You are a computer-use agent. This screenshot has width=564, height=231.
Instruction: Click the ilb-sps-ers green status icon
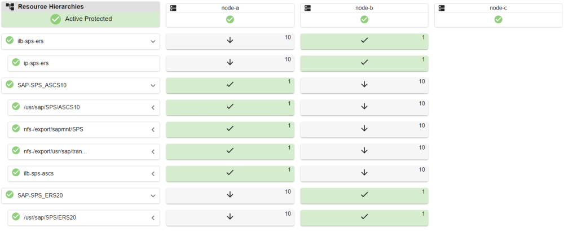[x=10, y=40]
